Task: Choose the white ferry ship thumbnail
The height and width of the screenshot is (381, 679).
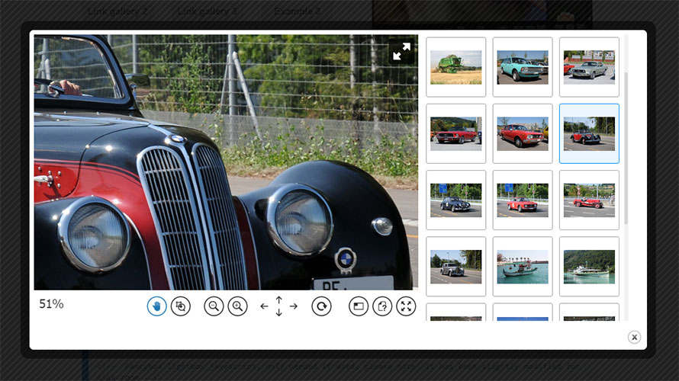Action: tap(589, 267)
